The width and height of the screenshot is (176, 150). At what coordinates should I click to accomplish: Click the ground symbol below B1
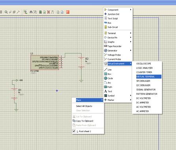pos(16,110)
